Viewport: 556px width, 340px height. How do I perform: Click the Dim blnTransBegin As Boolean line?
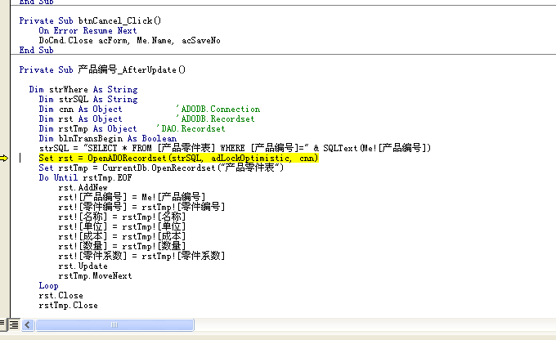pyautogui.click(x=108, y=139)
